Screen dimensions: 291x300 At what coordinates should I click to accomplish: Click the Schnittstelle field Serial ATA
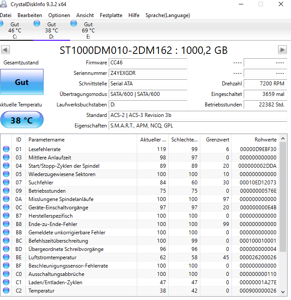[x=148, y=84]
